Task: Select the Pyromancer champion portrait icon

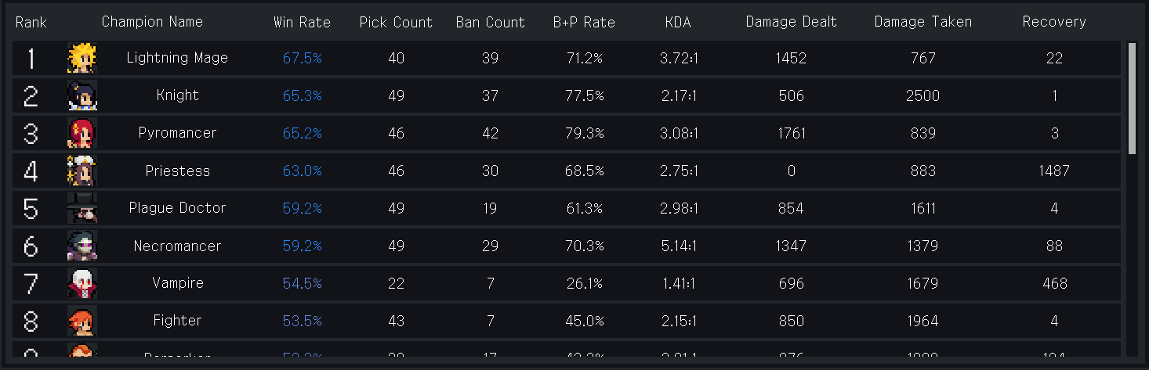Action: tap(82, 133)
